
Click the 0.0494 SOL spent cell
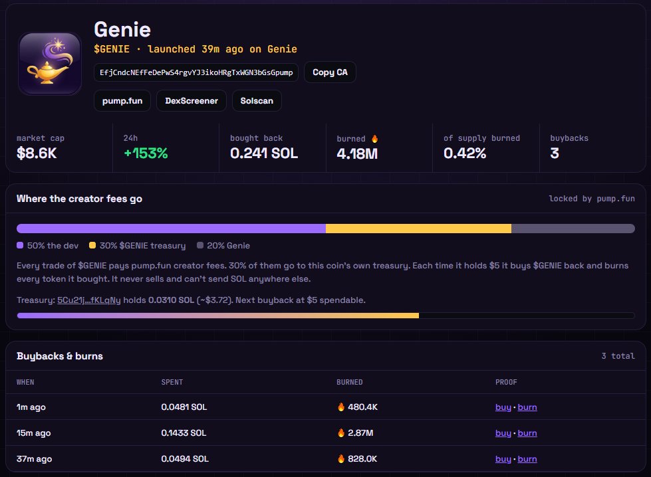(185, 459)
